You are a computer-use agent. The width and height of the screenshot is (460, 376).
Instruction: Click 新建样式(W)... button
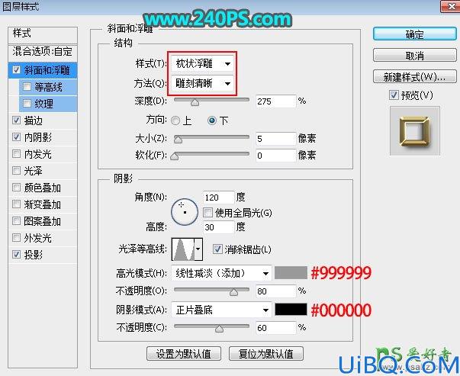414,76
